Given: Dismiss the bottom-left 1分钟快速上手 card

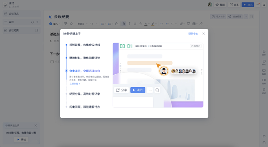Looking at the screenshot, I should (36, 125).
